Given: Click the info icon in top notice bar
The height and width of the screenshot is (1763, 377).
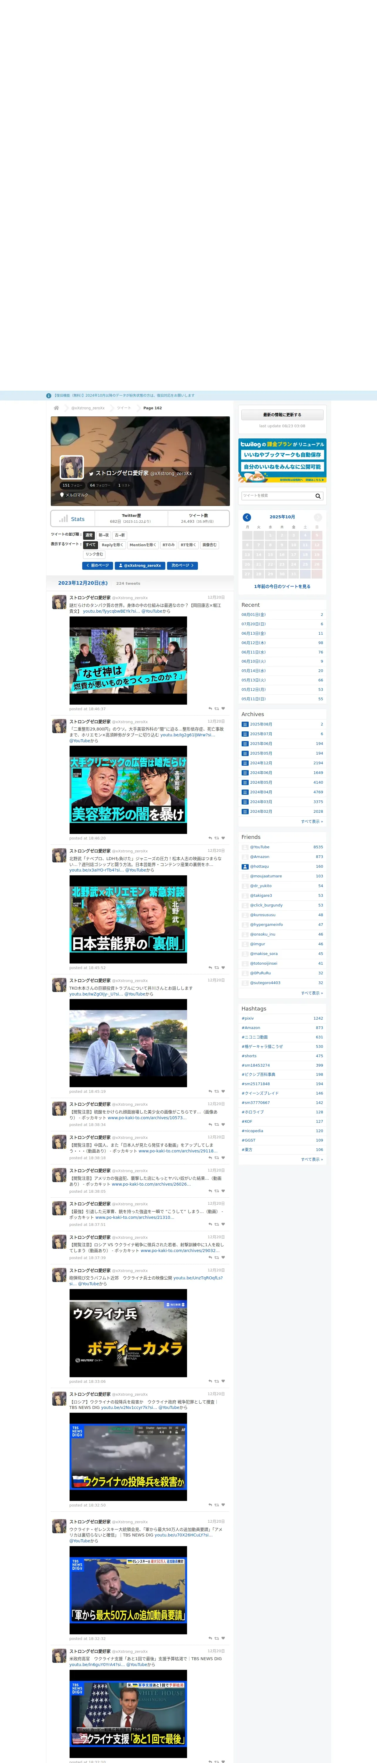Looking at the screenshot, I should click(x=48, y=395).
